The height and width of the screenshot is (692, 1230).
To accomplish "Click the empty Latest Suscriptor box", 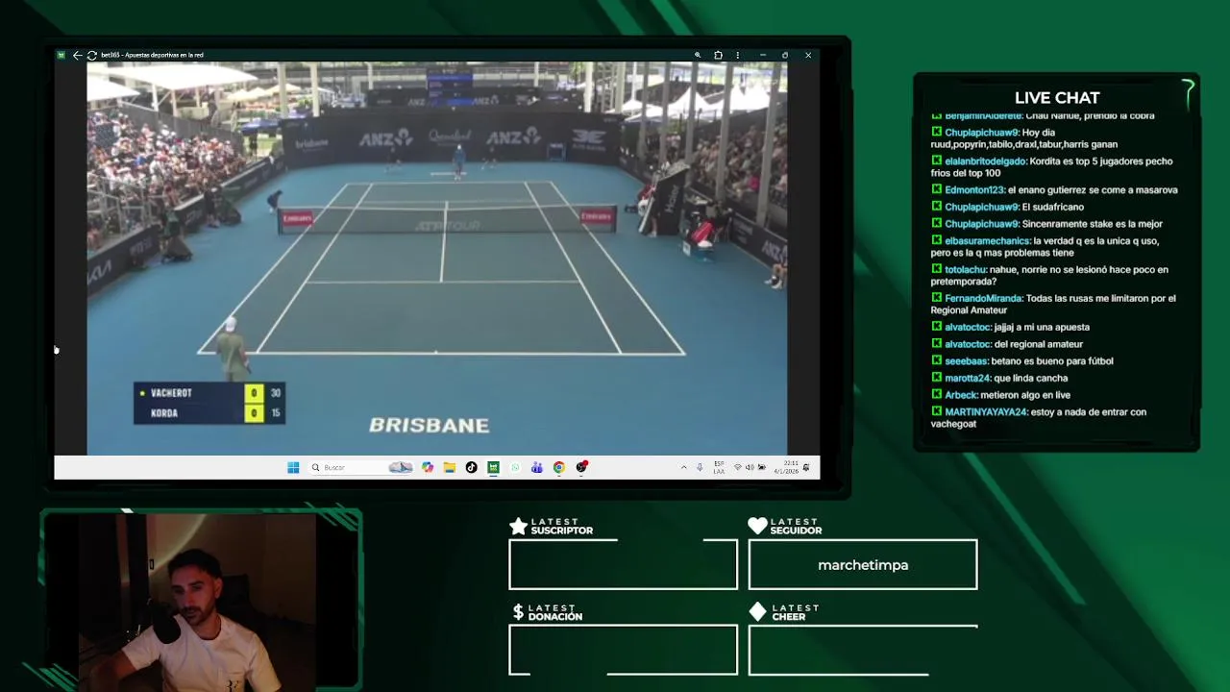I will pyautogui.click(x=623, y=564).
